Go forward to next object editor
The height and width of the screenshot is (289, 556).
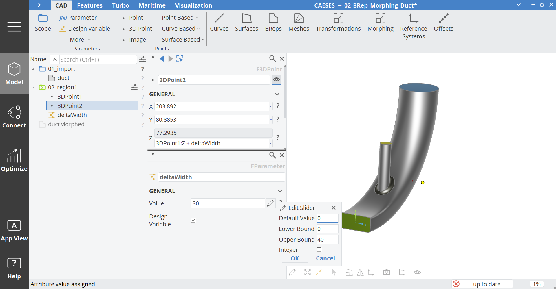(x=171, y=59)
